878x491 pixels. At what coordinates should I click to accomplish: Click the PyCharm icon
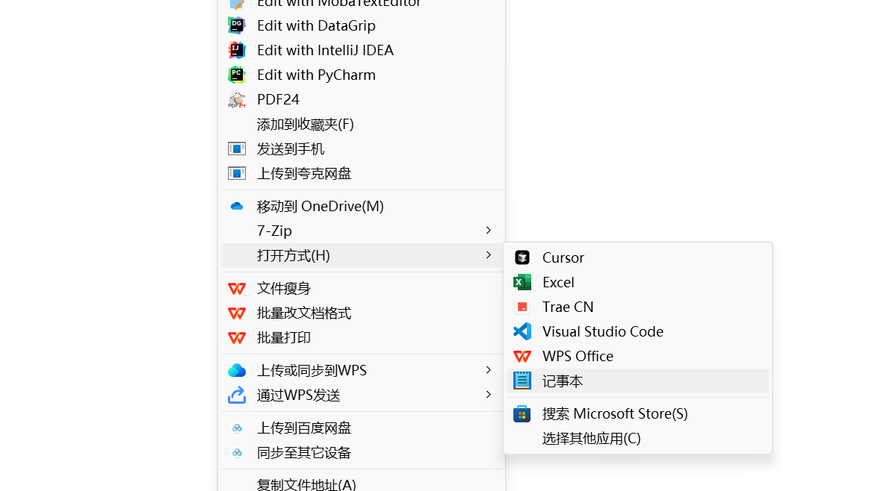coord(237,75)
